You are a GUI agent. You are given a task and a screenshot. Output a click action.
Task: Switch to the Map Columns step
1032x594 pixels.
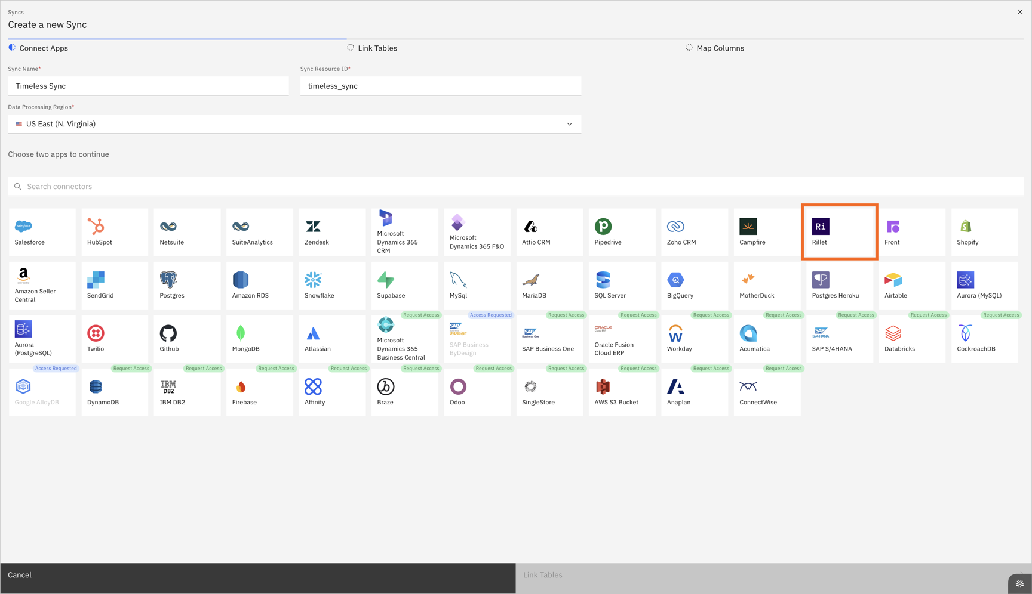[720, 48]
